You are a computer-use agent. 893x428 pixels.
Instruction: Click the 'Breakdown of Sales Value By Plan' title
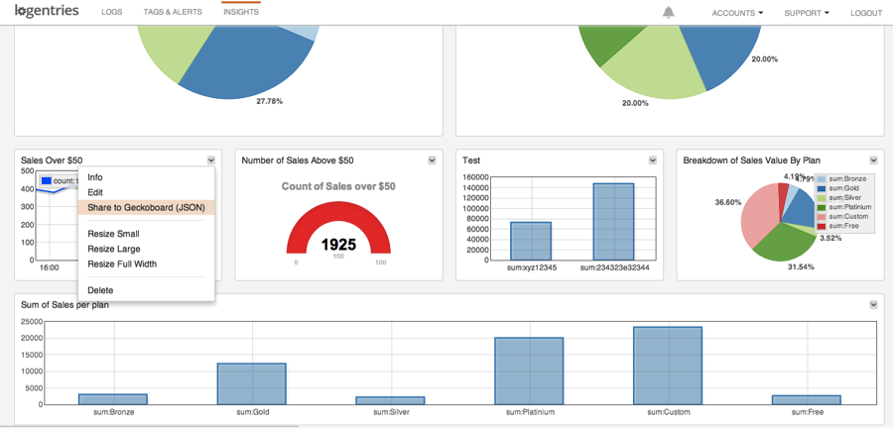[752, 160]
